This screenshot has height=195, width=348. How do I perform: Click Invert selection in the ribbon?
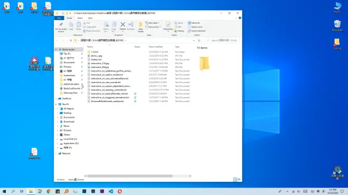(197, 31)
